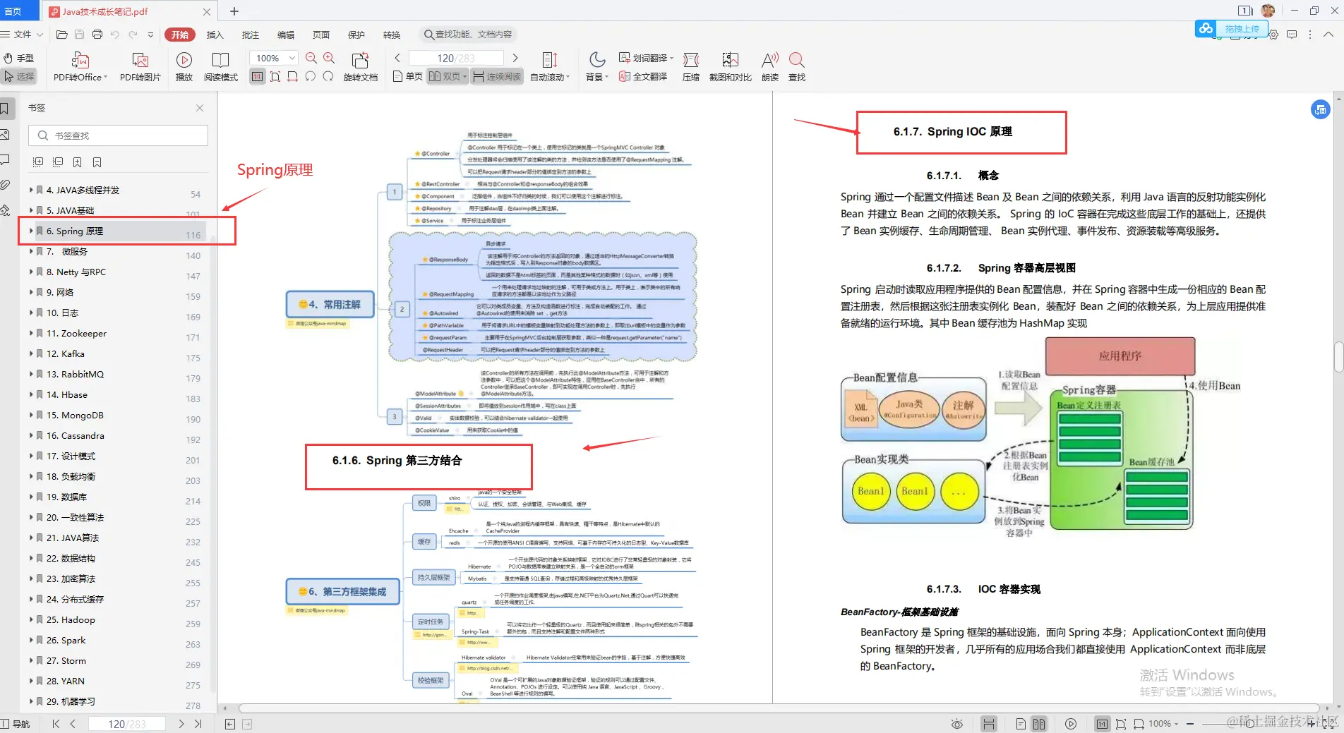Screen dimensions: 1344x733
Task: Toggle continuous scroll icon in status bar
Action: point(989,724)
